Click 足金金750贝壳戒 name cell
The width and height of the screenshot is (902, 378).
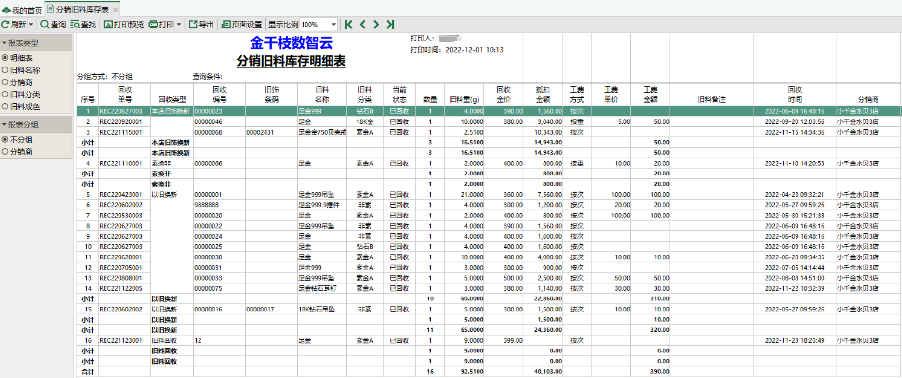click(x=322, y=132)
